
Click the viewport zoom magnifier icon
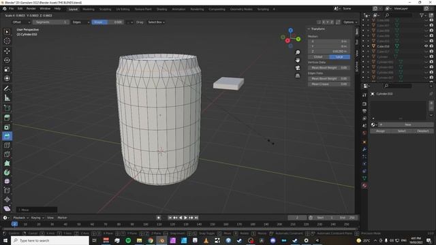coord(298,52)
